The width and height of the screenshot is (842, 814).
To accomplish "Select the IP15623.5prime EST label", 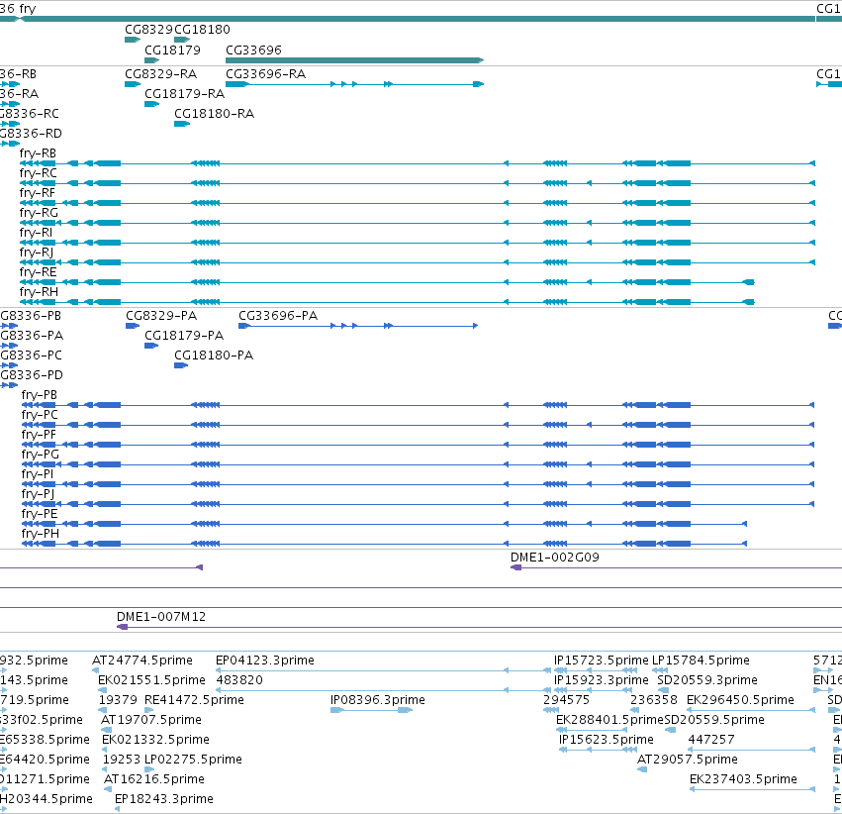I will tap(607, 740).
